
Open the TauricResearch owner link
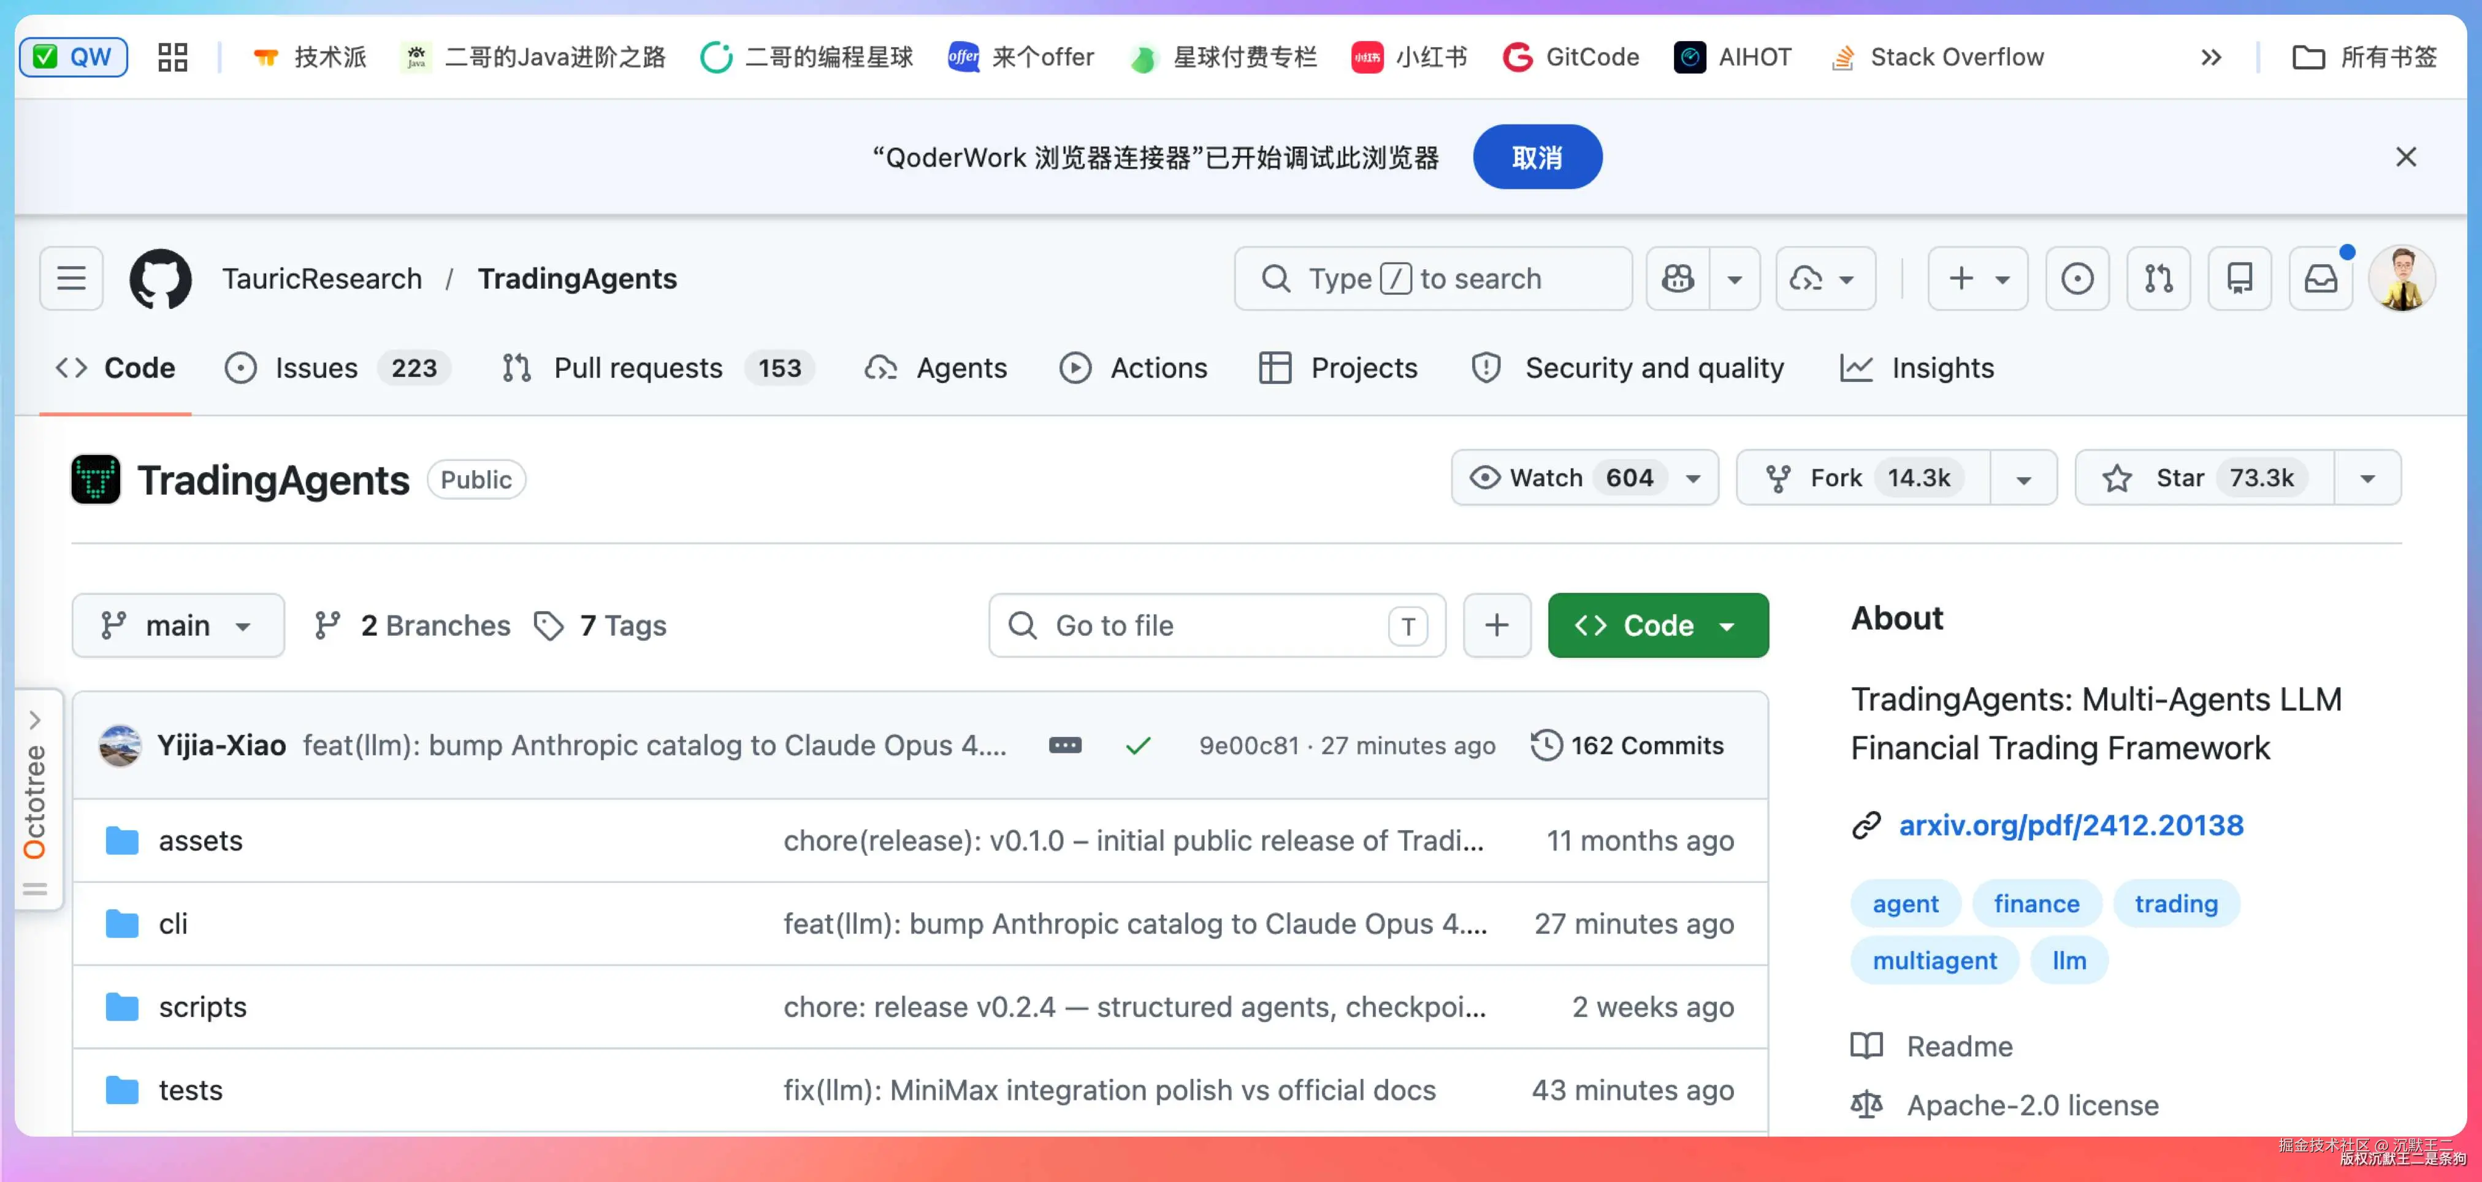coord(322,278)
